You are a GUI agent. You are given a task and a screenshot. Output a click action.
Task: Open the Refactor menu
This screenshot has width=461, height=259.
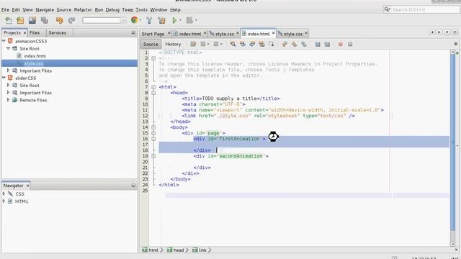point(83,9)
